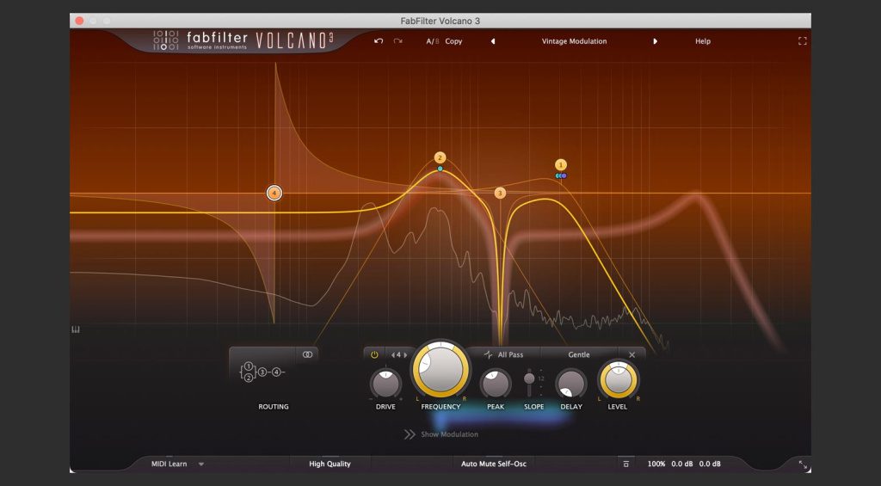Image resolution: width=881 pixels, height=486 pixels.
Task: Close the window with red button
Action: [x=79, y=21]
